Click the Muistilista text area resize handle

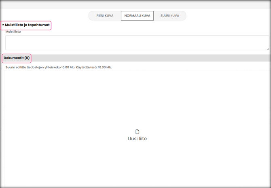pyautogui.click(x=267, y=49)
